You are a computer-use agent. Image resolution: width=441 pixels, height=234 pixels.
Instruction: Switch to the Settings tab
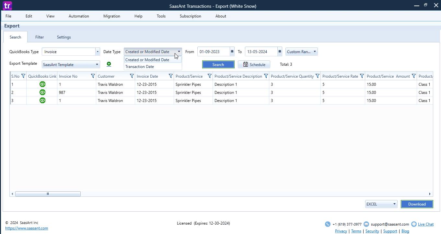tap(64, 37)
